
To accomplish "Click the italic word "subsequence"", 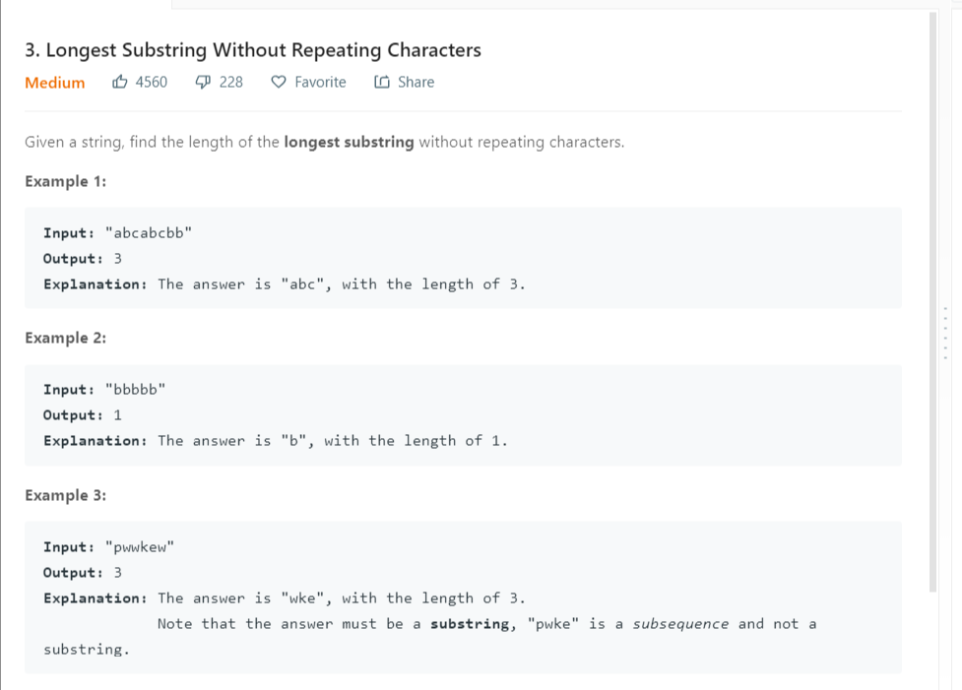I will [680, 624].
